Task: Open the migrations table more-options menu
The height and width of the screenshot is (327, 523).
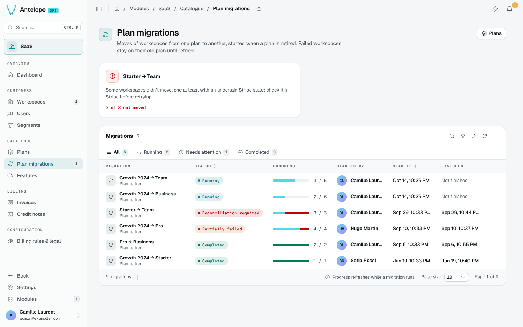Action: click(495, 136)
